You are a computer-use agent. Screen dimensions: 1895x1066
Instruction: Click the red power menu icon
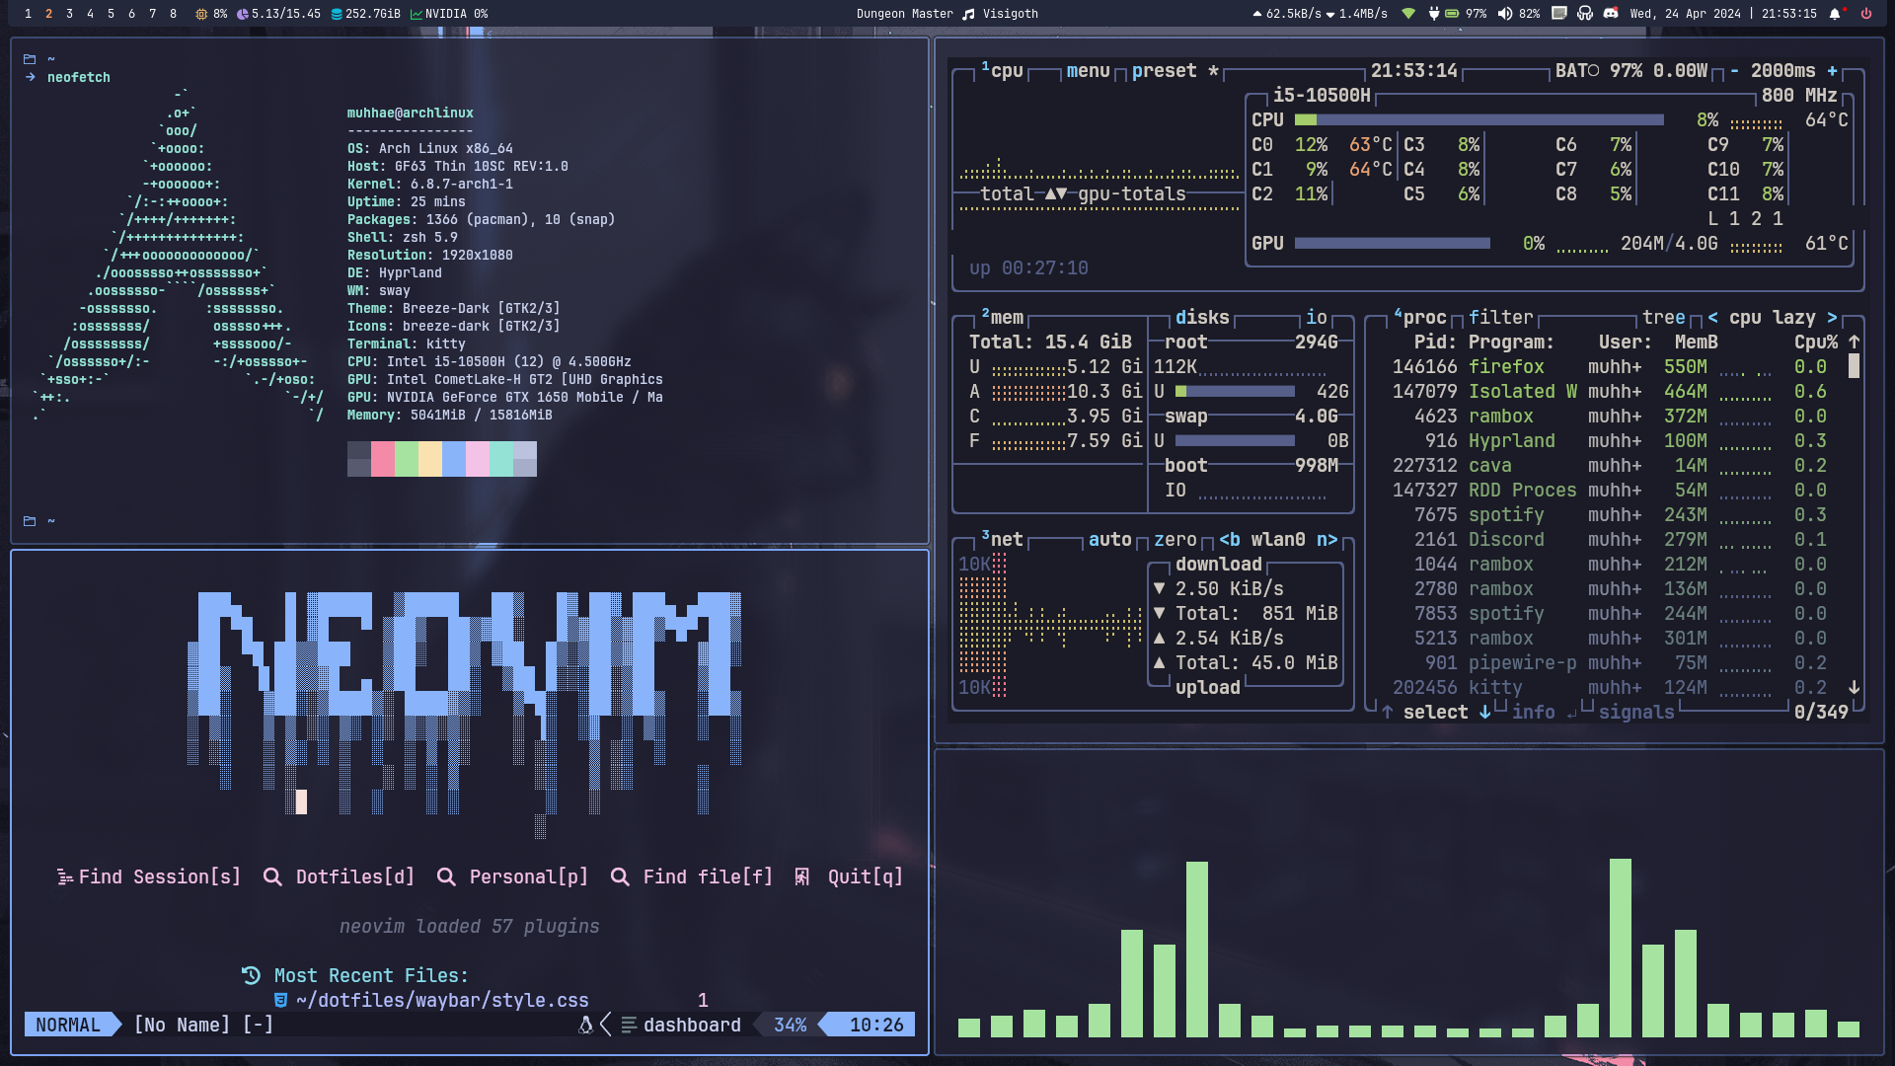(1866, 14)
